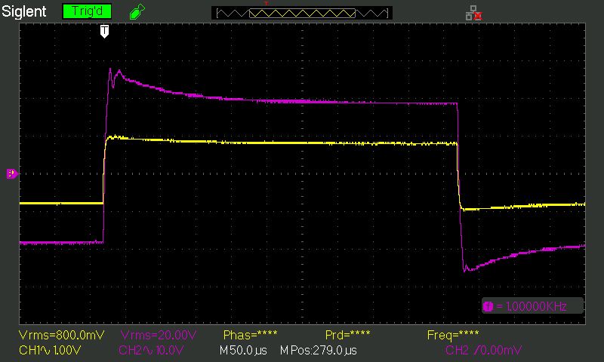Click the Siglent logo
Screen dimensions: 604x362
pyautogui.click(x=24, y=11)
